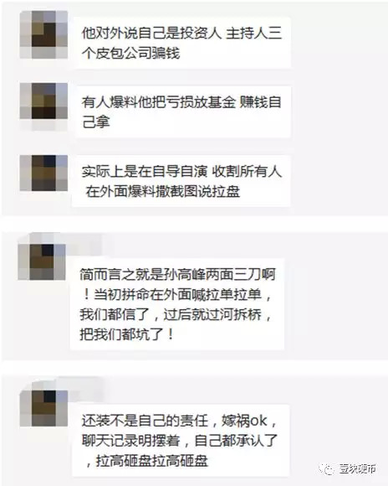The width and height of the screenshot is (388, 486).
Task: Click the WeChat logo in the watermark
Action: coord(327,468)
